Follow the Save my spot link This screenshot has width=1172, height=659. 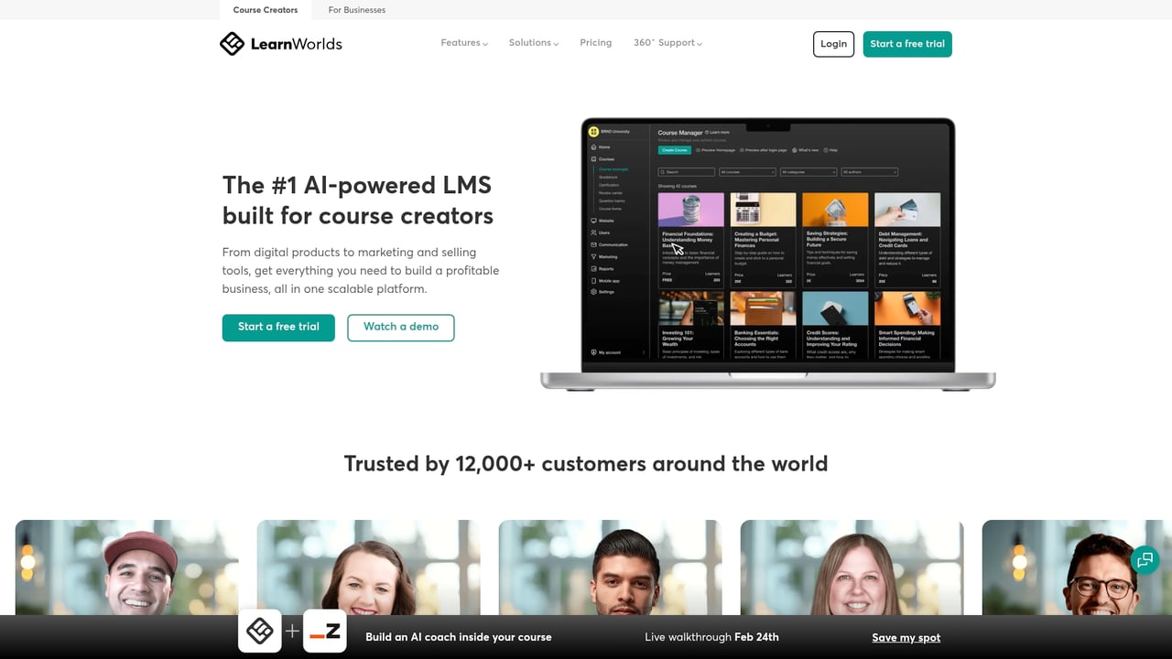906,637
